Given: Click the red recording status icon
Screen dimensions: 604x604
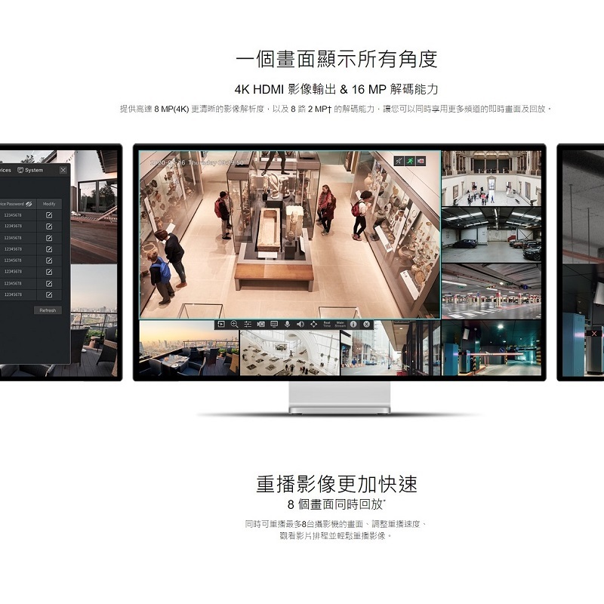Looking at the screenshot, I should tap(421, 161).
